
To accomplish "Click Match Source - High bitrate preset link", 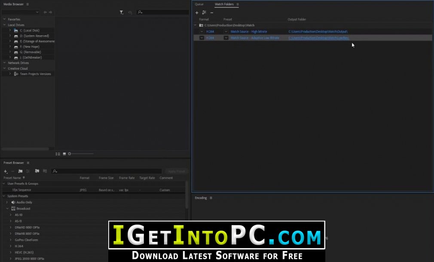I will pyautogui.click(x=248, y=31).
